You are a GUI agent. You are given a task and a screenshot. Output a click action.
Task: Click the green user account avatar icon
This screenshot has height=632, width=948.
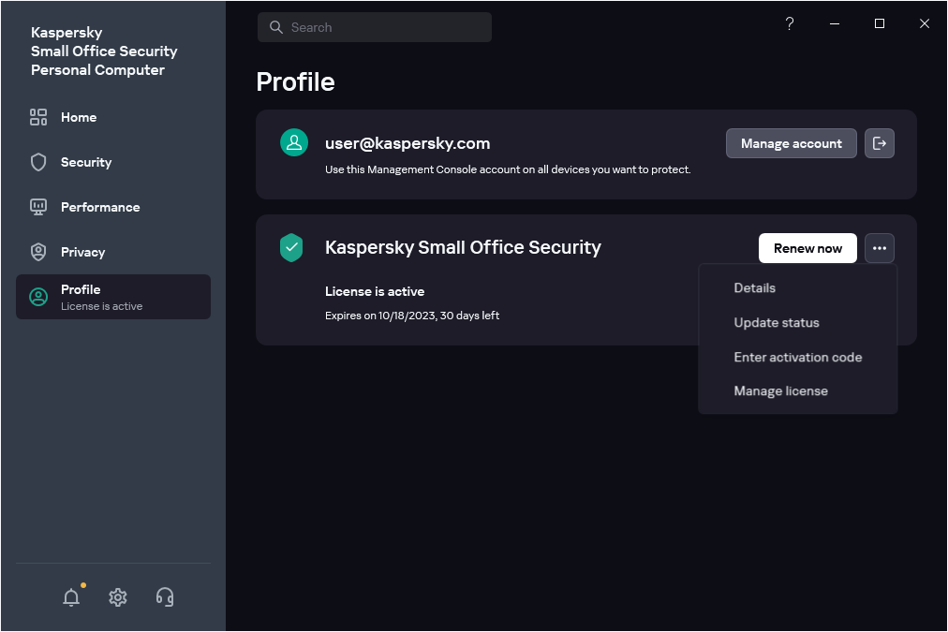point(294,143)
